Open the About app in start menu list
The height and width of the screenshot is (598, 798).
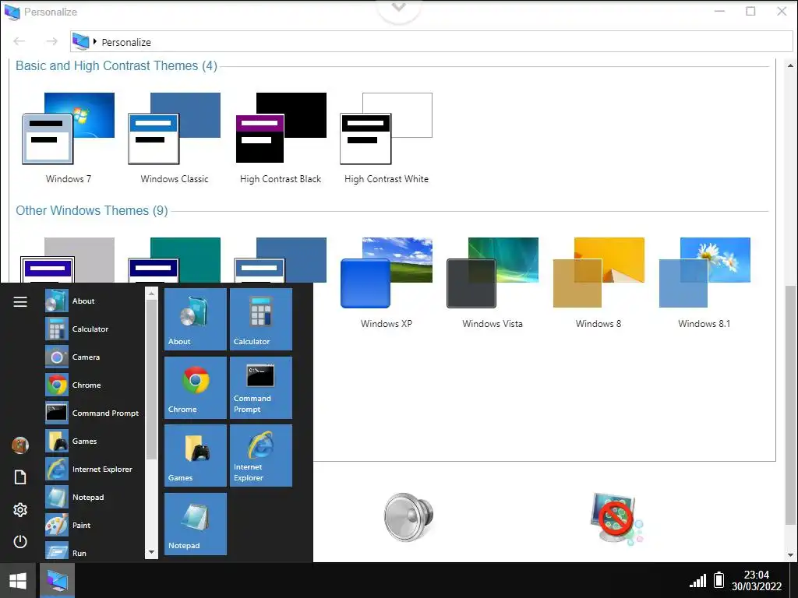[x=94, y=301]
